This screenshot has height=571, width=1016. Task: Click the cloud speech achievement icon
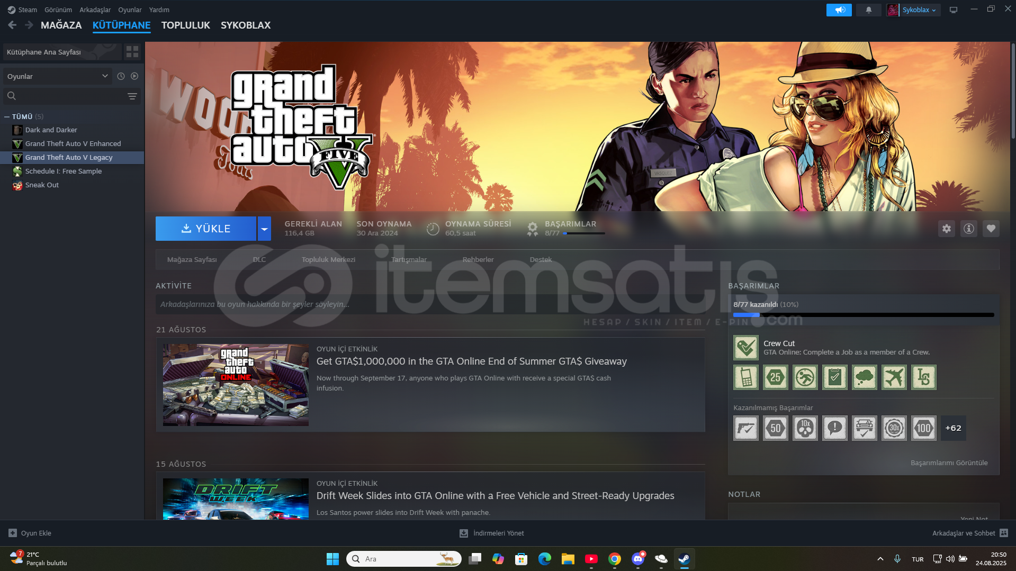click(x=865, y=377)
